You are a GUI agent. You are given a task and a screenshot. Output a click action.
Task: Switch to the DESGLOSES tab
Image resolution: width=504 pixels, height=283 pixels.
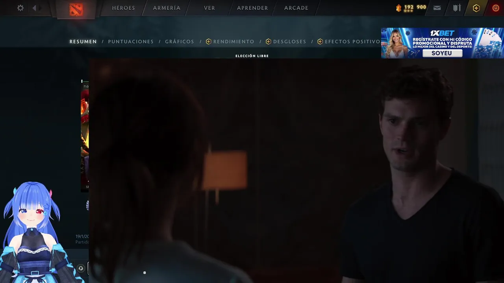point(289,42)
